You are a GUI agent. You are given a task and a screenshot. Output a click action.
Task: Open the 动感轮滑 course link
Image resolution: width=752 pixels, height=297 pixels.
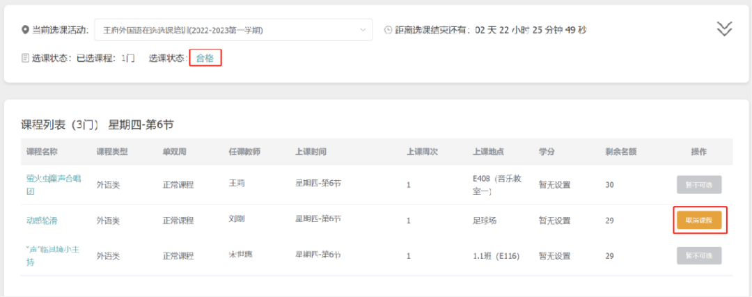tap(42, 220)
